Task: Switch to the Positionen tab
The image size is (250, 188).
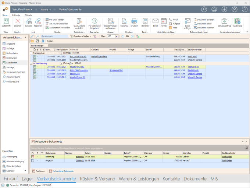Action: coord(39,171)
